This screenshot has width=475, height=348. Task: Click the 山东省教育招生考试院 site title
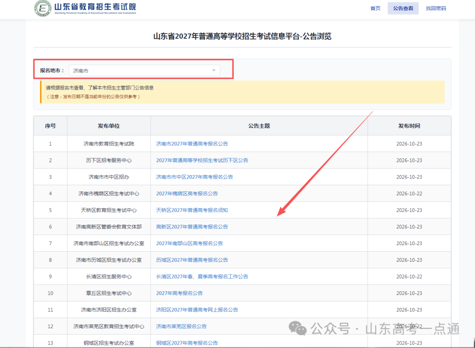click(x=95, y=7)
